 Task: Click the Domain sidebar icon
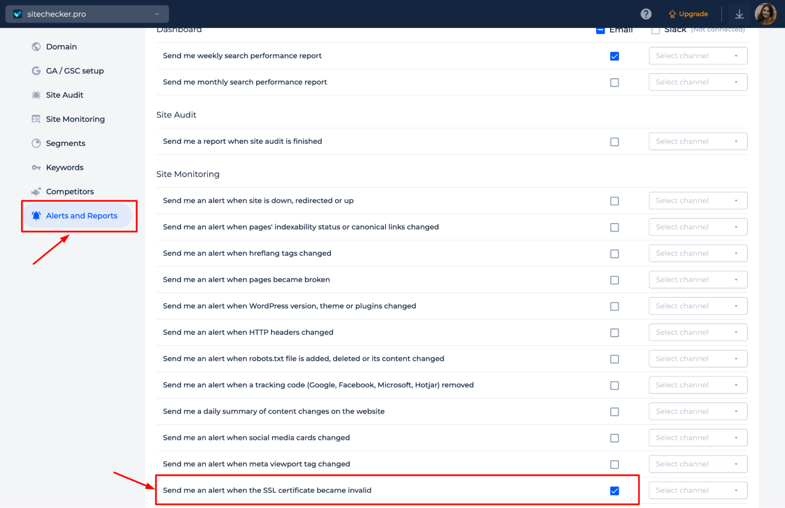tap(36, 47)
